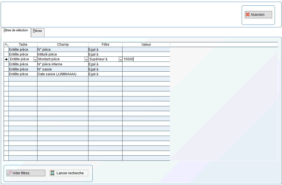Image resolution: width=282 pixels, height=185 pixels.
Task: Open the Entête pièce table dropdown
Action: (35, 60)
